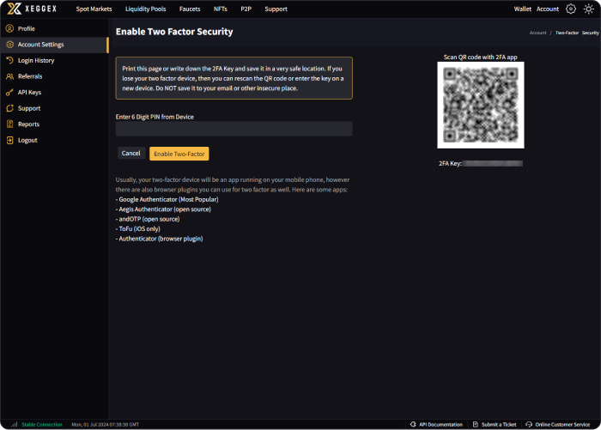Click the Online Customer Service headset icon
The width and height of the screenshot is (601, 430).
(x=529, y=424)
